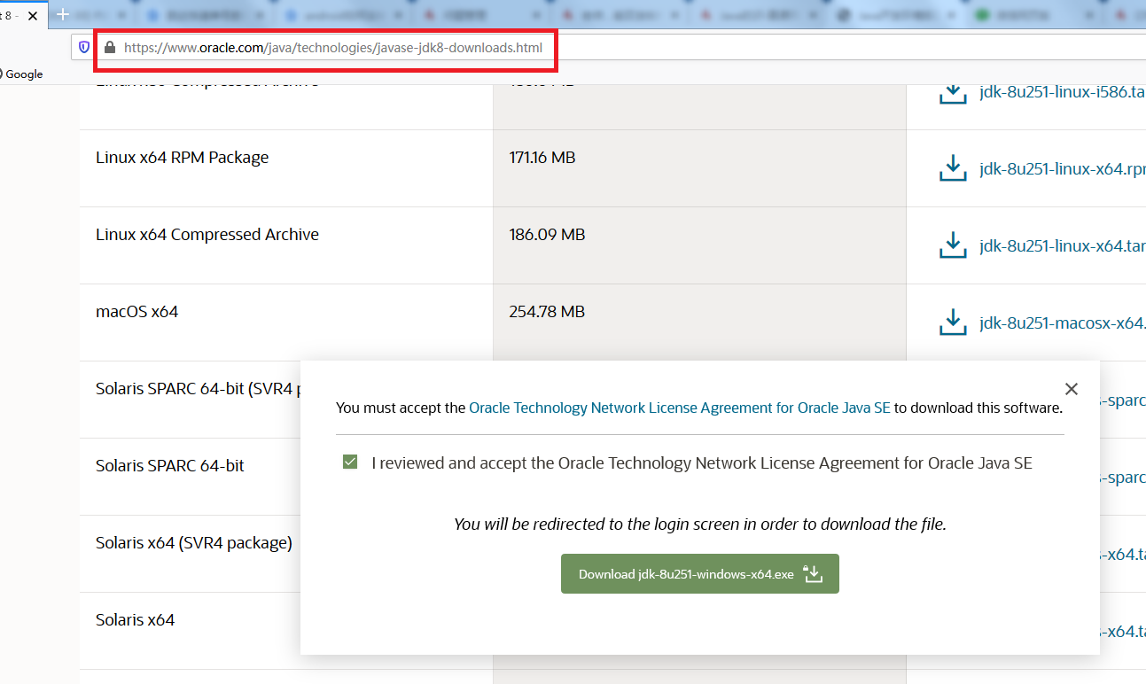1146x684 pixels.
Task: Select the Solaris x64 (SVR4 package) label
Action: tap(194, 543)
